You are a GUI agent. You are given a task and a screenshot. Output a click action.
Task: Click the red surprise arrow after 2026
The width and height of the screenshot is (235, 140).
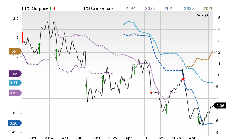(183, 79)
